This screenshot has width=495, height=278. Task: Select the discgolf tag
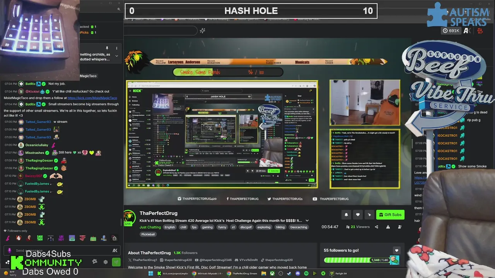pyautogui.click(x=246, y=227)
